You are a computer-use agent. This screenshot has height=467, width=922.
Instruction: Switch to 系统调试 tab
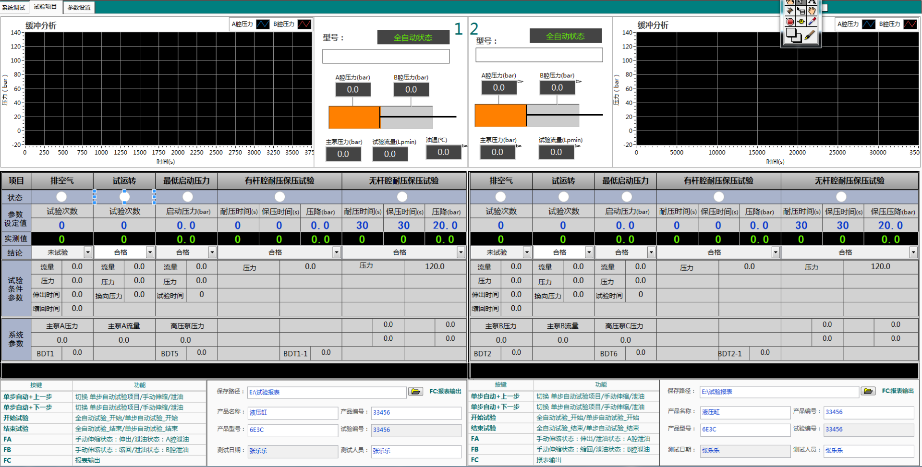(14, 7)
